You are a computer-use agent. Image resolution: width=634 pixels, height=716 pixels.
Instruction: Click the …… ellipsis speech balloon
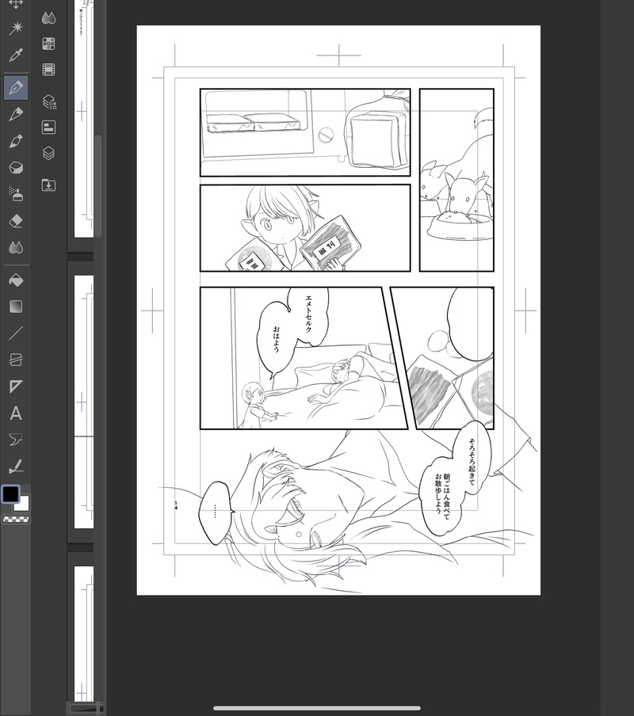[215, 512]
